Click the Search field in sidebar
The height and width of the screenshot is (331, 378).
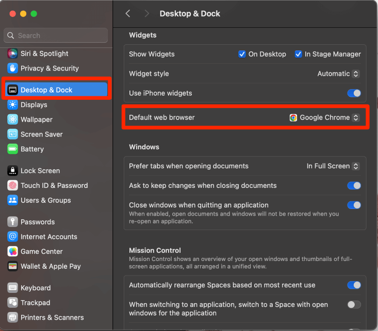pyautogui.click(x=56, y=36)
